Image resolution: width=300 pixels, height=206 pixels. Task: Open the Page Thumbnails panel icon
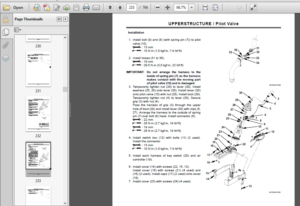pos(6,32)
